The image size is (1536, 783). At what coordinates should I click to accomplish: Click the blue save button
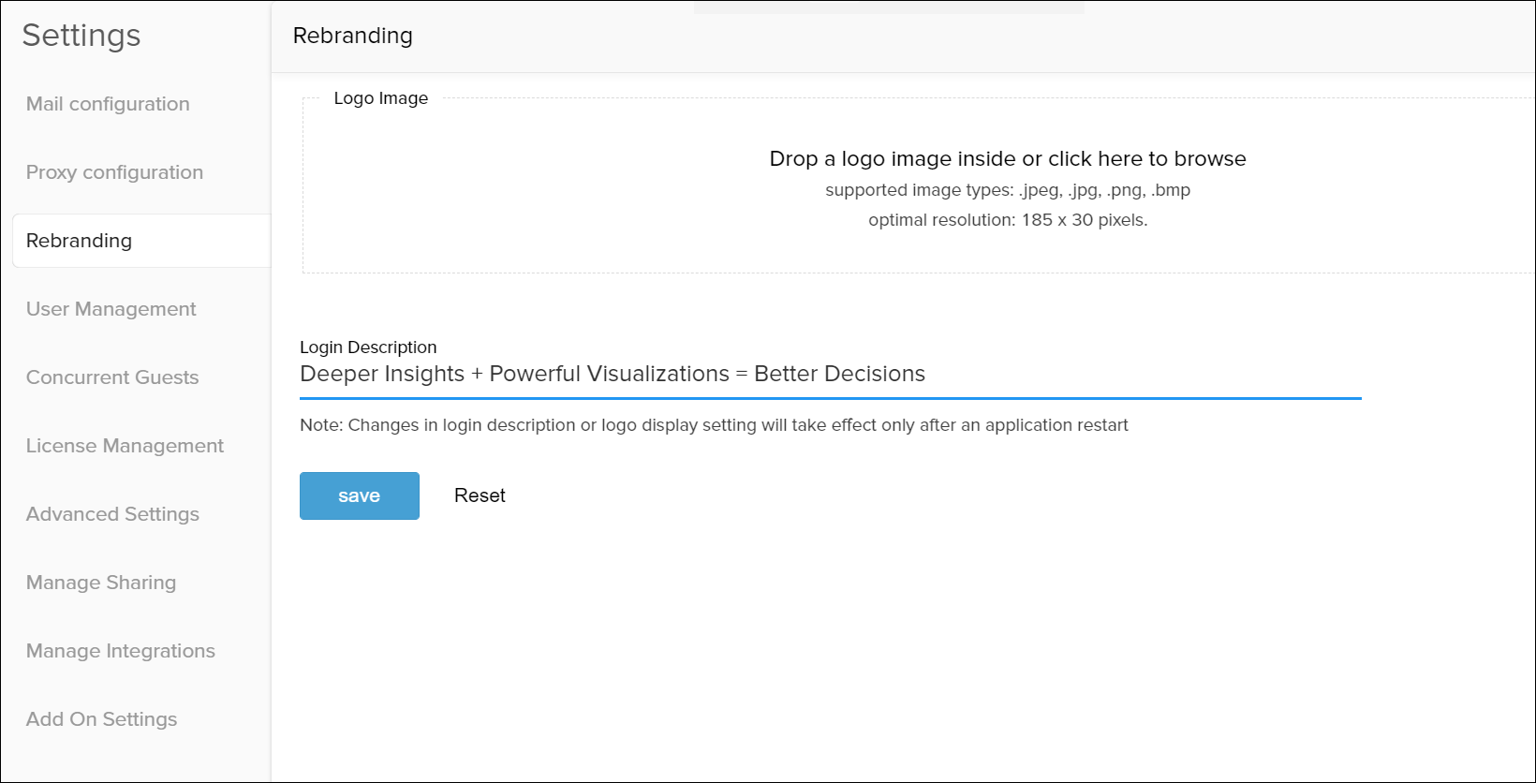point(360,495)
